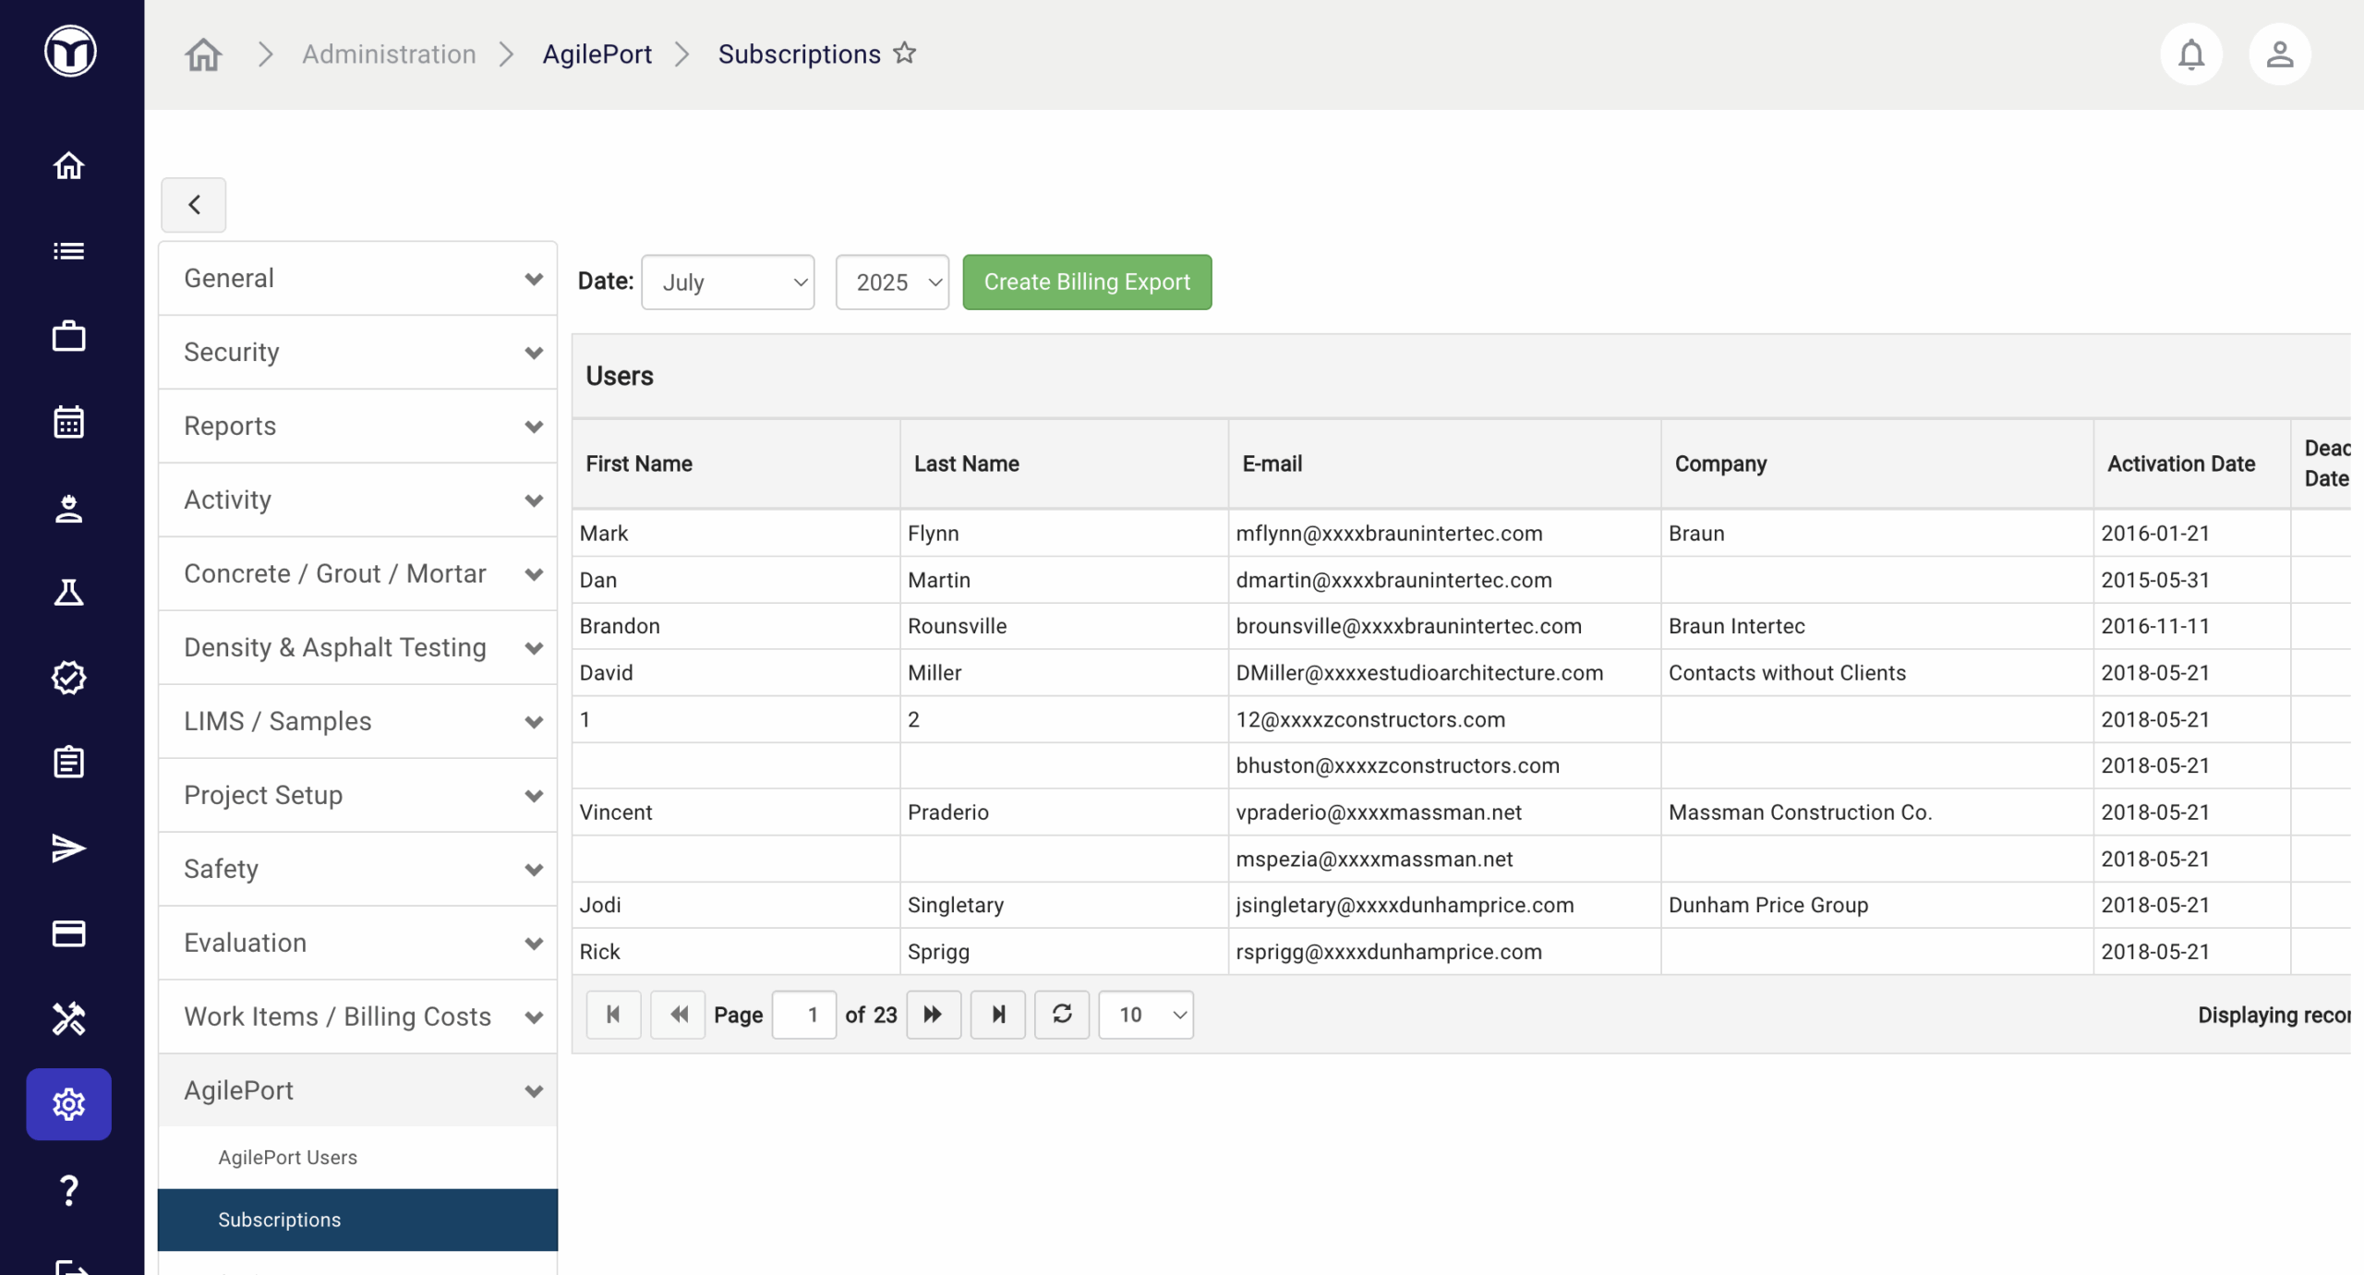The height and width of the screenshot is (1275, 2364).
Task: Go to previous page of users
Action: coord(678,1015)
